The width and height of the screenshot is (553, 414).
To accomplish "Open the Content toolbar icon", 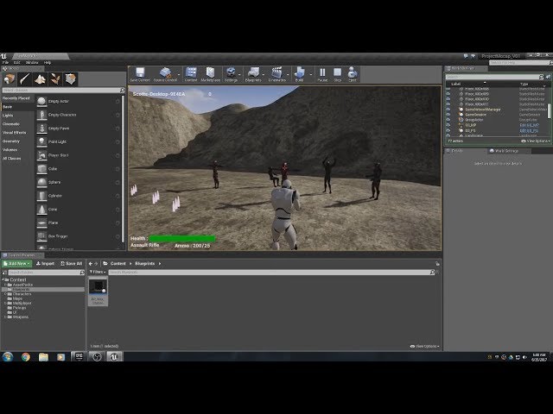I will pyautogui.click(x=191, y=74).
